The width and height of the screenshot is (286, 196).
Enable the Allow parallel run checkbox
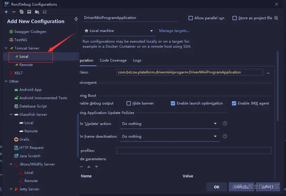191,18
